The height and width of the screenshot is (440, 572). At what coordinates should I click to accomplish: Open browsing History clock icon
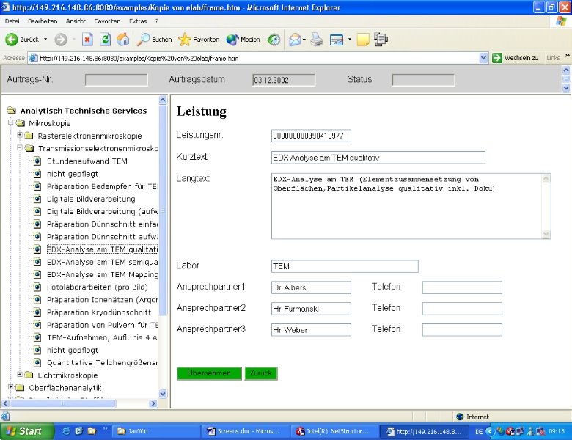tap(274, 40)
